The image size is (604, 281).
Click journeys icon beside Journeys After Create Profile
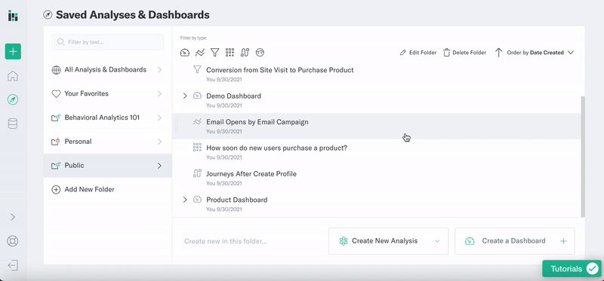(197, 173)
